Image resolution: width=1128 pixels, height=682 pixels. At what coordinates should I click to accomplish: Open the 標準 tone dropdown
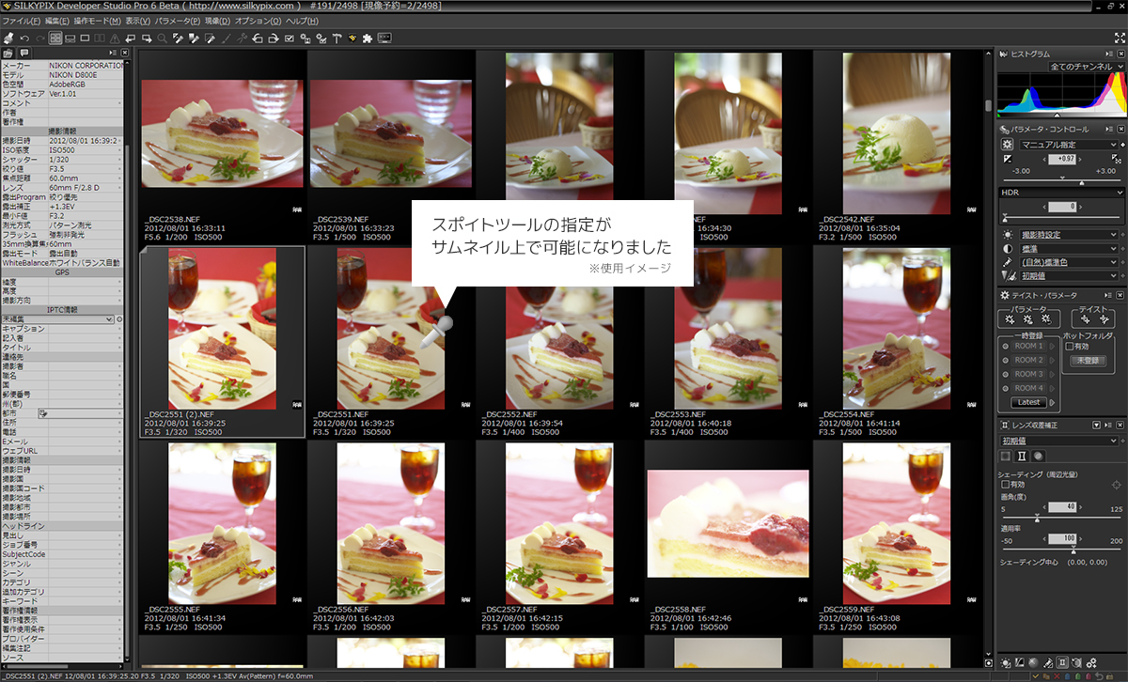[x=1069, y=249]
